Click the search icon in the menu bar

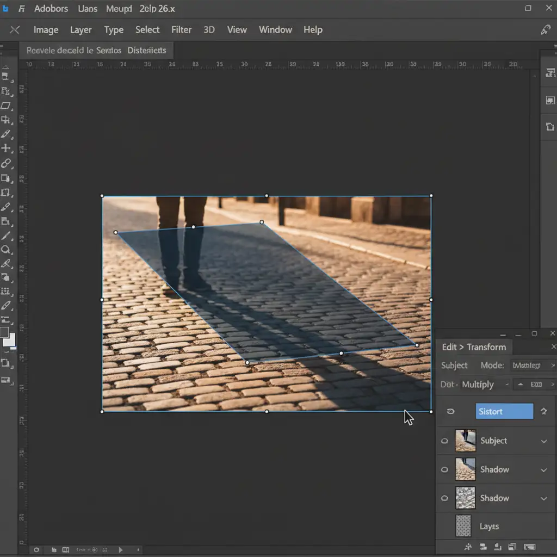point(545,30)
